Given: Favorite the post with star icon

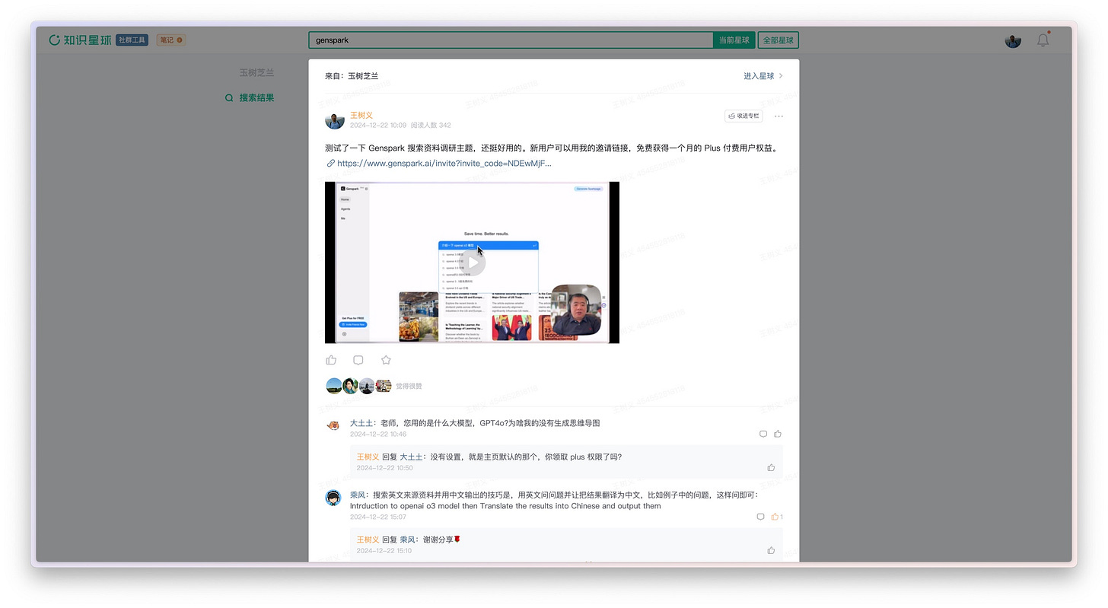Looking at the screenshot, I should [386, 360].
